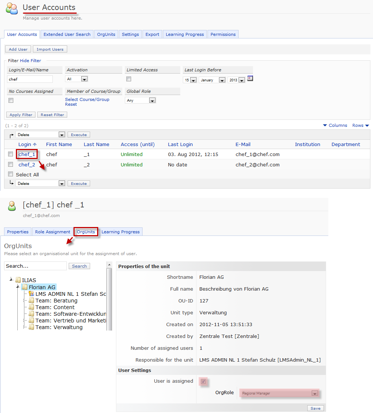
Task: Enable the Limited Access filter checkbox
Action: [x=129, y=79]
